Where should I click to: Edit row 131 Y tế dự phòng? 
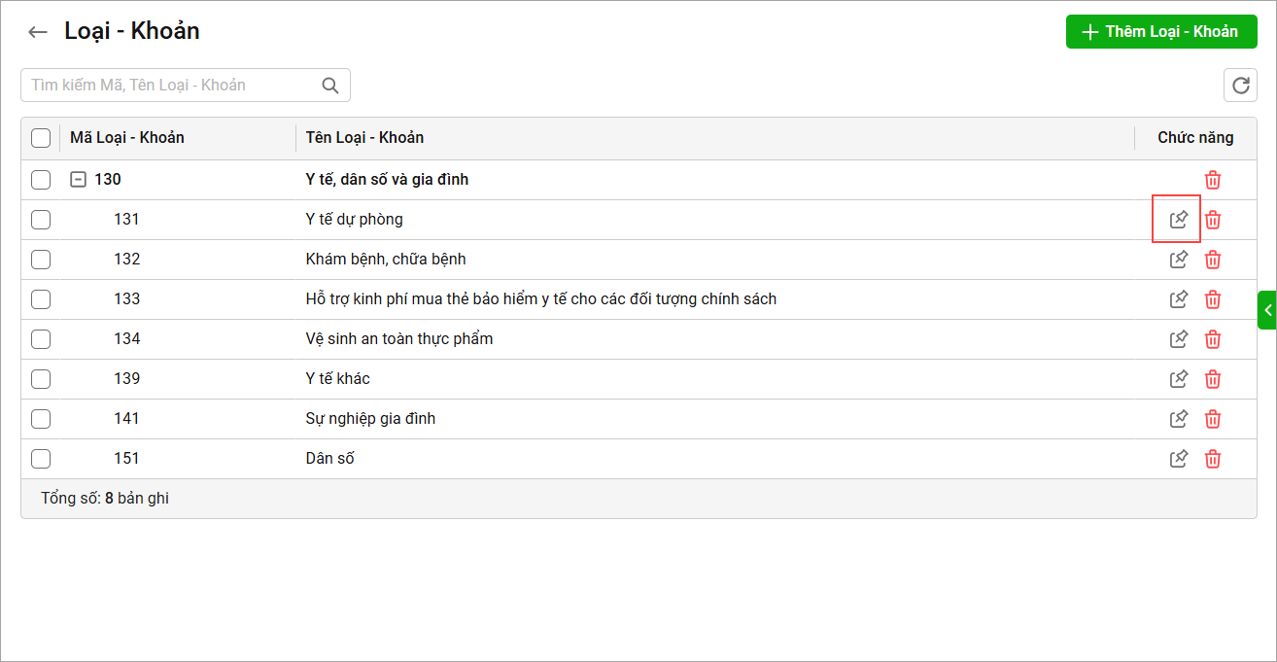coord(1178,220)
